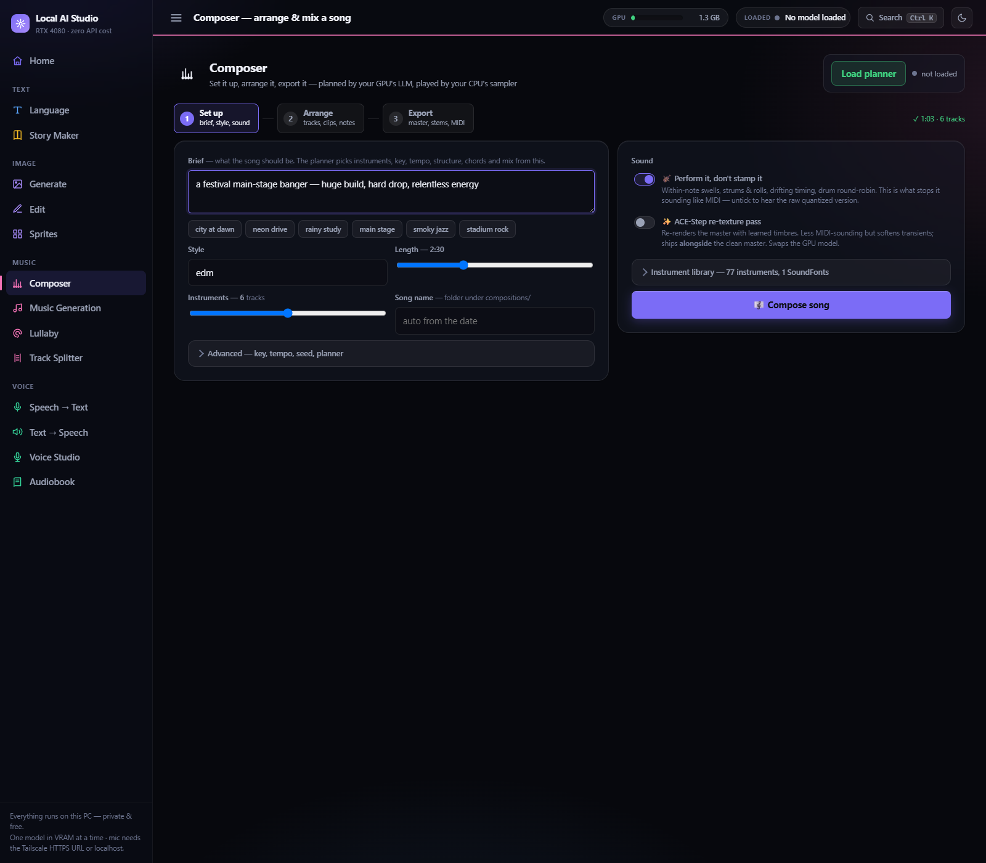Click the No model loaded status
986x863 pixels.
pos(793,18)
